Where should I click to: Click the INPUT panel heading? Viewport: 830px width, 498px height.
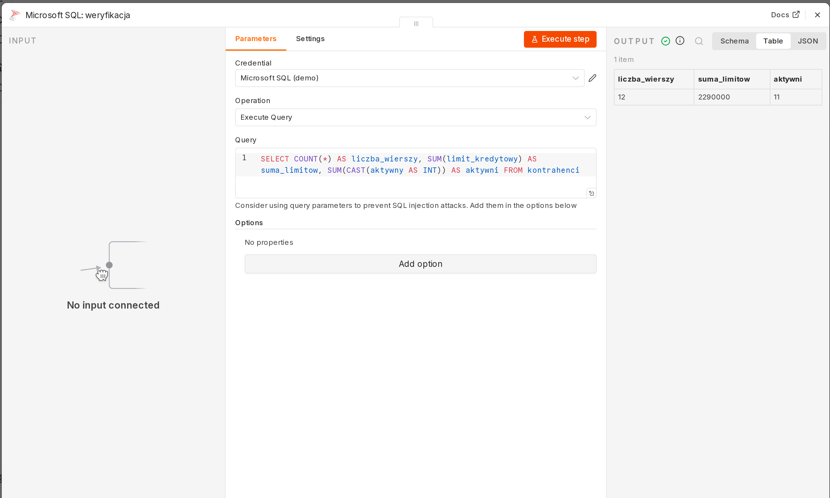22,41
